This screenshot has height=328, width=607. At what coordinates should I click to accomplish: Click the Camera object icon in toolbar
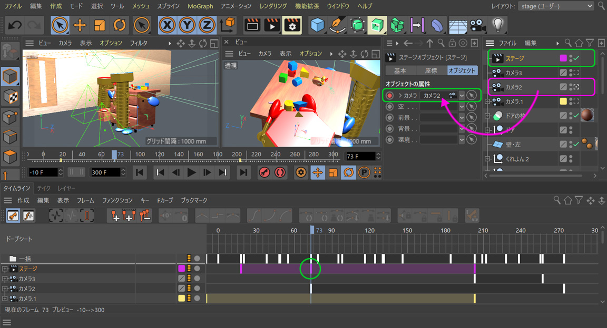(x=477, y=25)
